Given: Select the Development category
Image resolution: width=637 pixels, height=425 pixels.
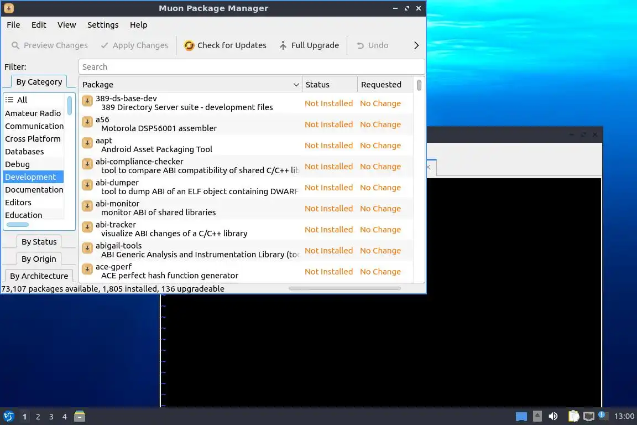Looking at the screenshot, I should click(x=33, y=177).
